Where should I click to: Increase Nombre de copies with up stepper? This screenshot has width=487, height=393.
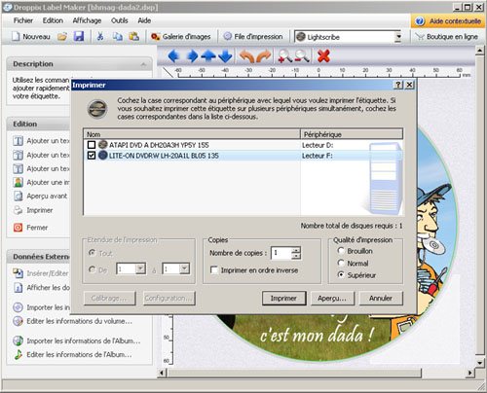[x=296, y=250]
